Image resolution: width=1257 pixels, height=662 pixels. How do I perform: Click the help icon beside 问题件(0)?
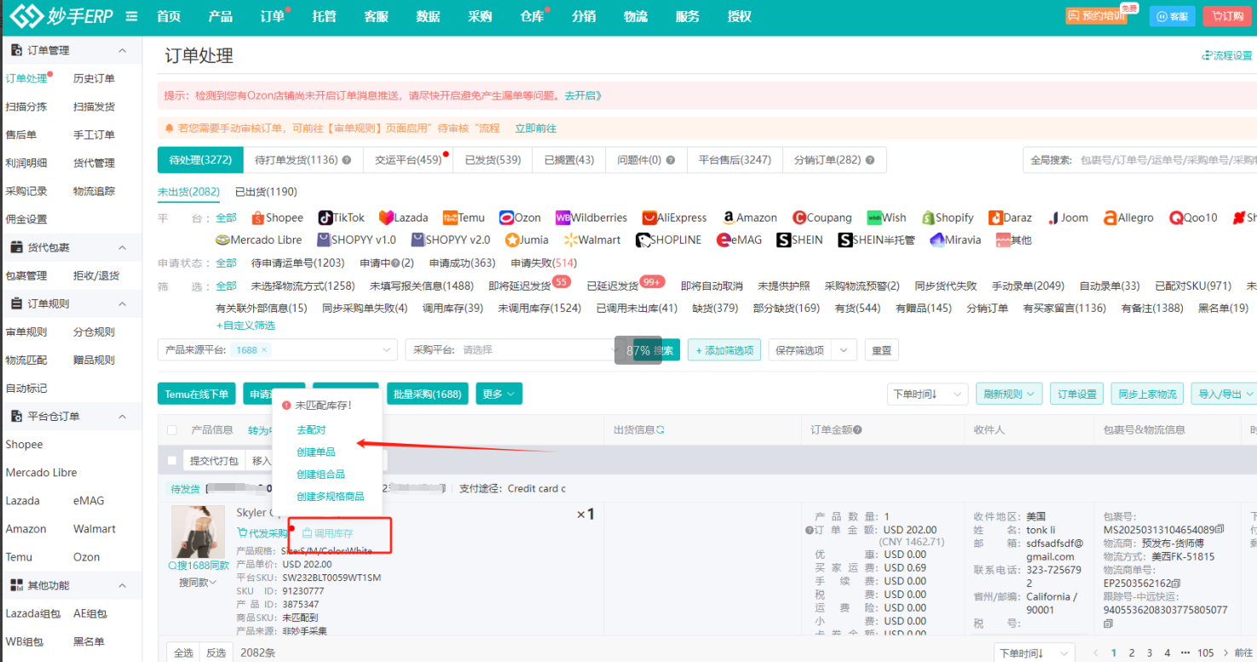[671, 160]
